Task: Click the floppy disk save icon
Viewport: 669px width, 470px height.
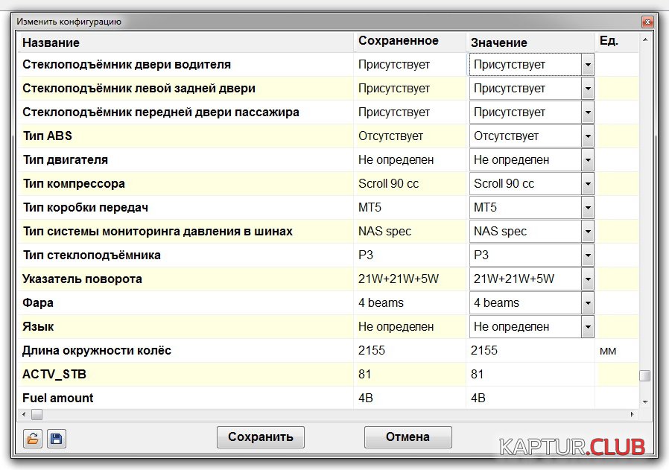Action: [x=57, y=439]
